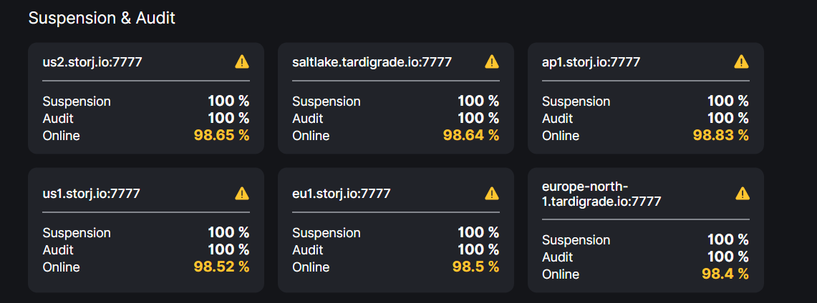Image resolution: width=817 pixels, height=303 pixels.
Task: Click the 98.65 % online score
Action: pyautogui.click(x=221, y=136)
